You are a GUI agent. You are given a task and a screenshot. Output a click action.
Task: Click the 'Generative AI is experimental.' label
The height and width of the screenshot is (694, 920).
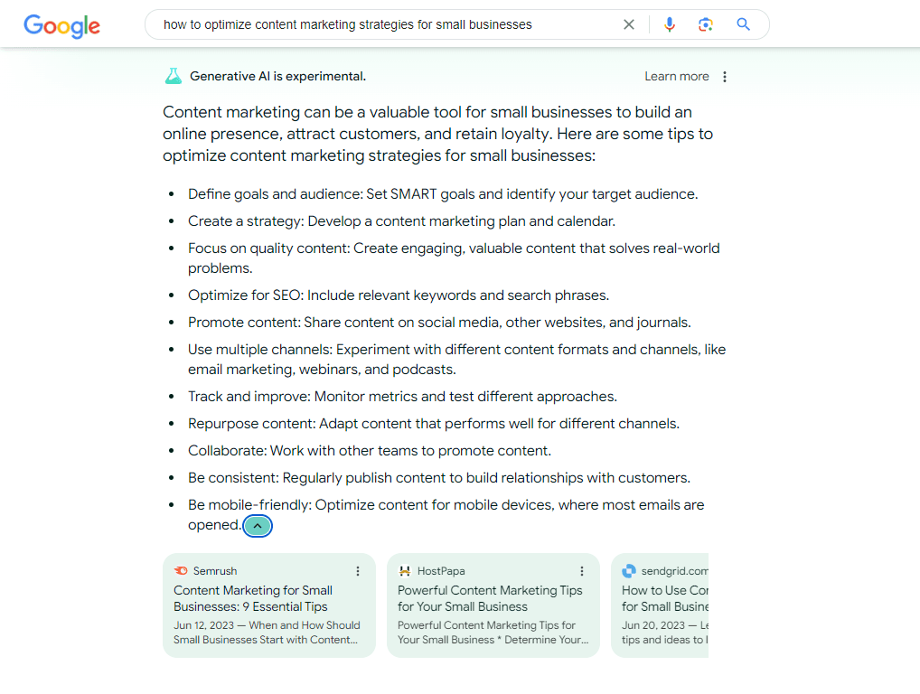pos(277,76)
